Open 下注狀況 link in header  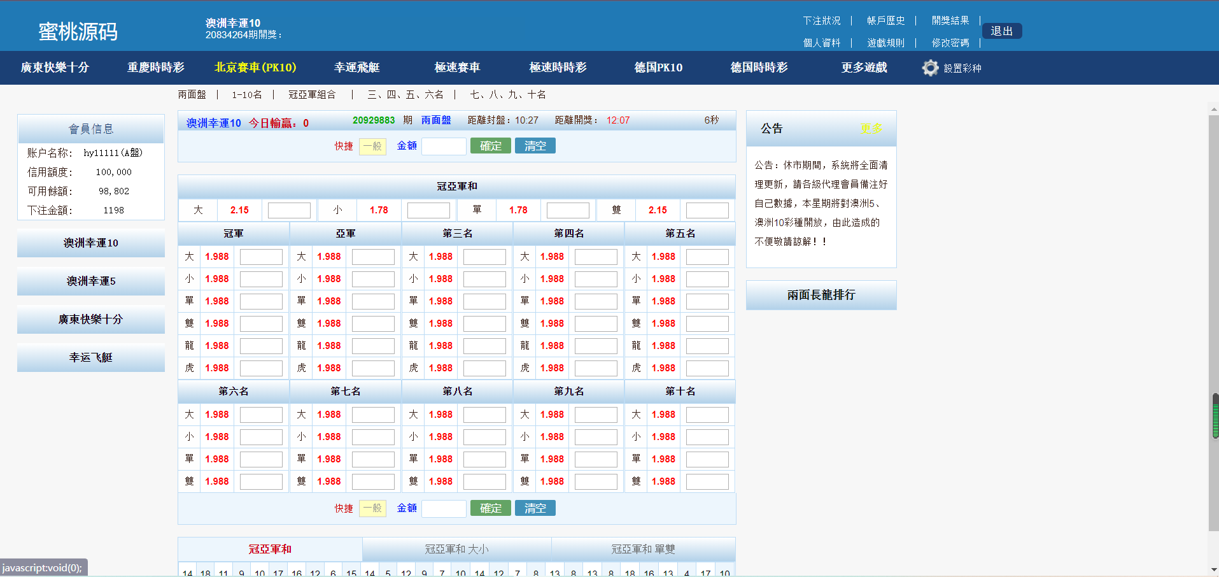pyautogui.click(x=821, y=21)
